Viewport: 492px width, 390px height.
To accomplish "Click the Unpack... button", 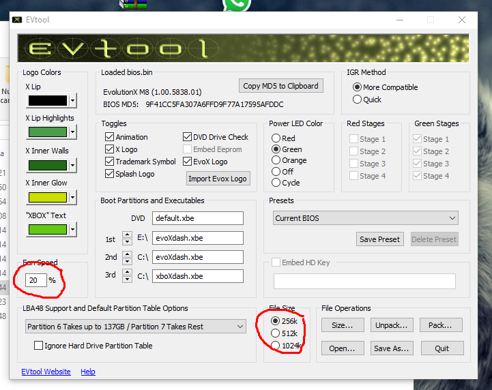I will tap(392, 325).
